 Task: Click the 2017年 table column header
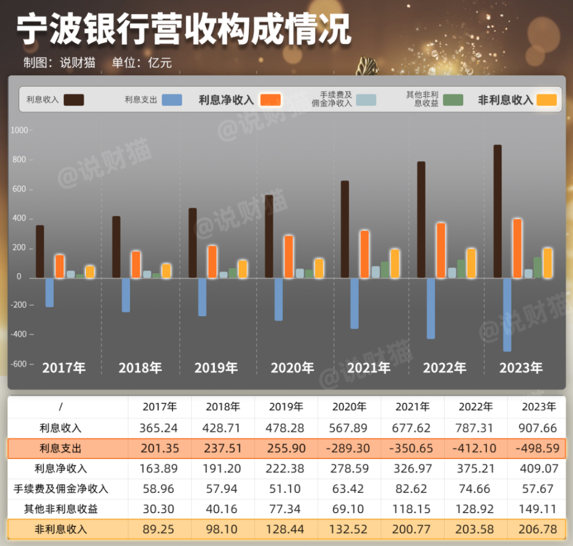160,407
